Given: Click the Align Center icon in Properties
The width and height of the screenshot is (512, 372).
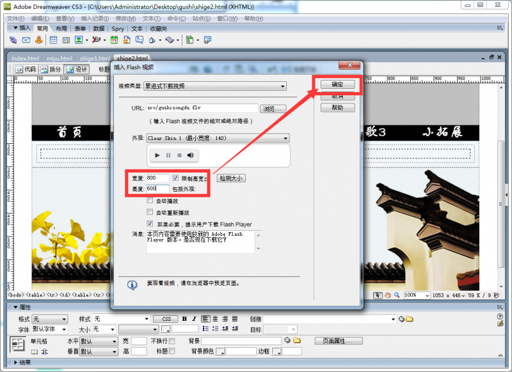Looking at the screenshot, I should click(215, 319).
